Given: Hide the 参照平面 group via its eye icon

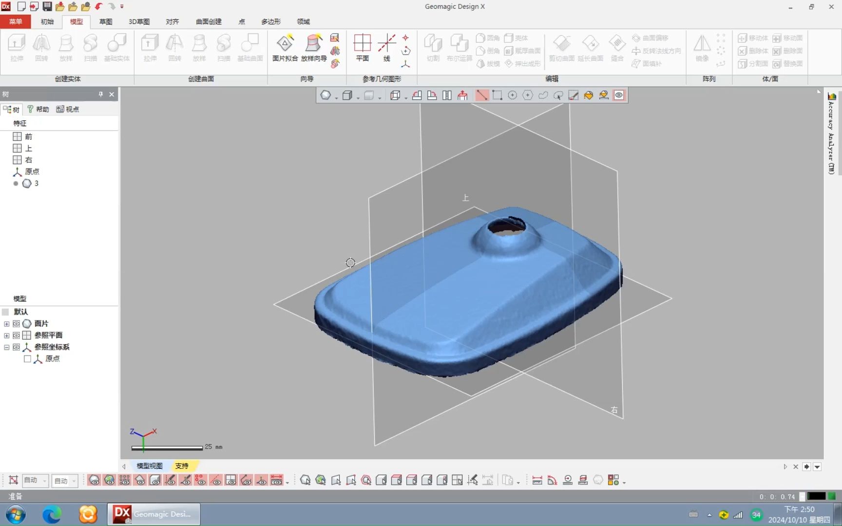Looking at the screenshot, I should (16, 335).
